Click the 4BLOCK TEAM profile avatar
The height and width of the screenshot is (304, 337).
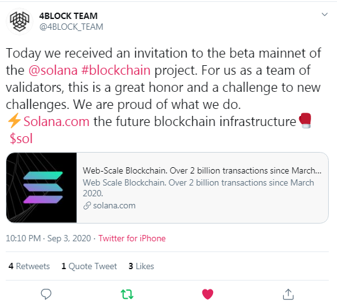(20, 21)
